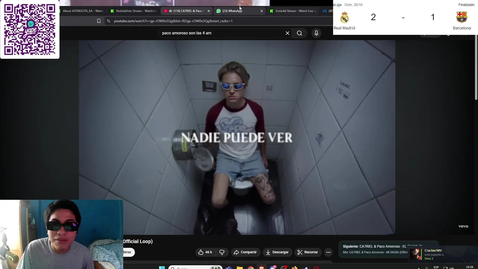Image resolution: width=478 pixels, height=269 pixels.
Task: Start voice search with microphone icon
Action: tap(316, 33)
